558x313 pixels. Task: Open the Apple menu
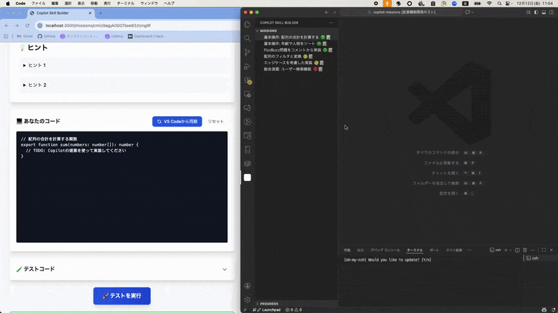[8, 3]
